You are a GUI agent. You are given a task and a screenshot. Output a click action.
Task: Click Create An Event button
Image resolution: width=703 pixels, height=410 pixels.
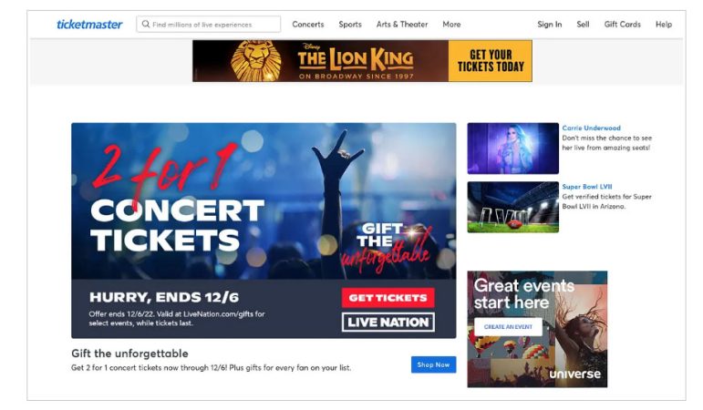pyautogui.click(x=508, y=327)
